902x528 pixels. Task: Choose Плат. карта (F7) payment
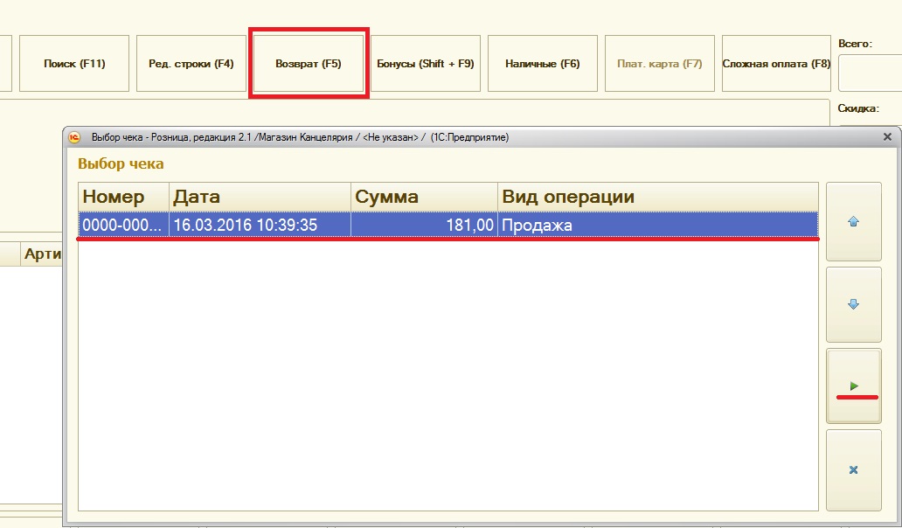pyautogui.click(x=659, y=63)
